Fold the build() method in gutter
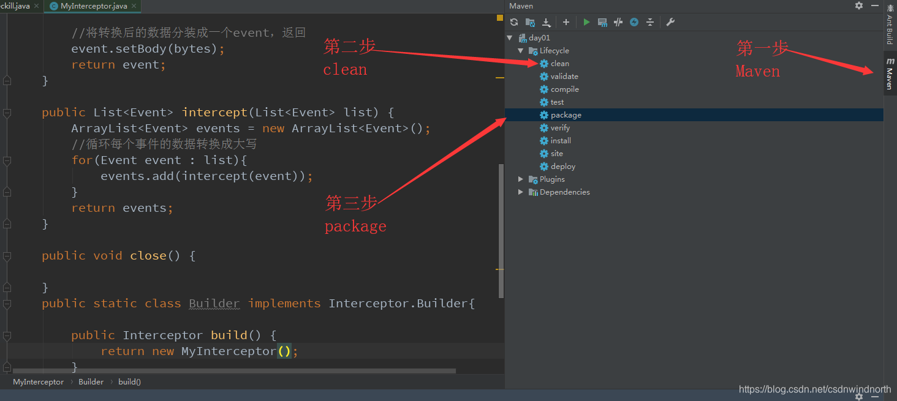 point(7,335)
